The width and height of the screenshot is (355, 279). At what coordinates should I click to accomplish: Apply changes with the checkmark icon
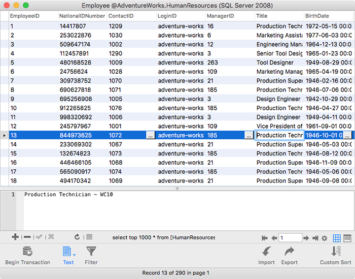click(x=39, y=237)
